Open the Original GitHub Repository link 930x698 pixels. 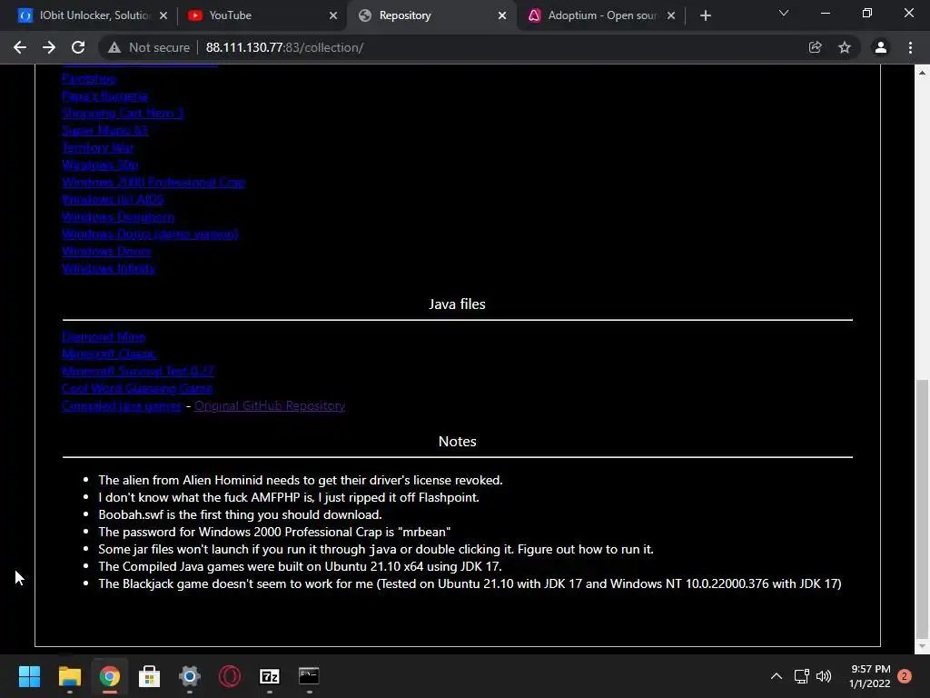[270, 405]
